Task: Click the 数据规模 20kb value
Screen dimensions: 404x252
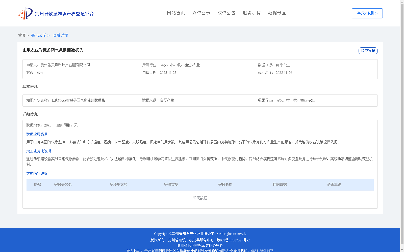Action: pos(48,125)
